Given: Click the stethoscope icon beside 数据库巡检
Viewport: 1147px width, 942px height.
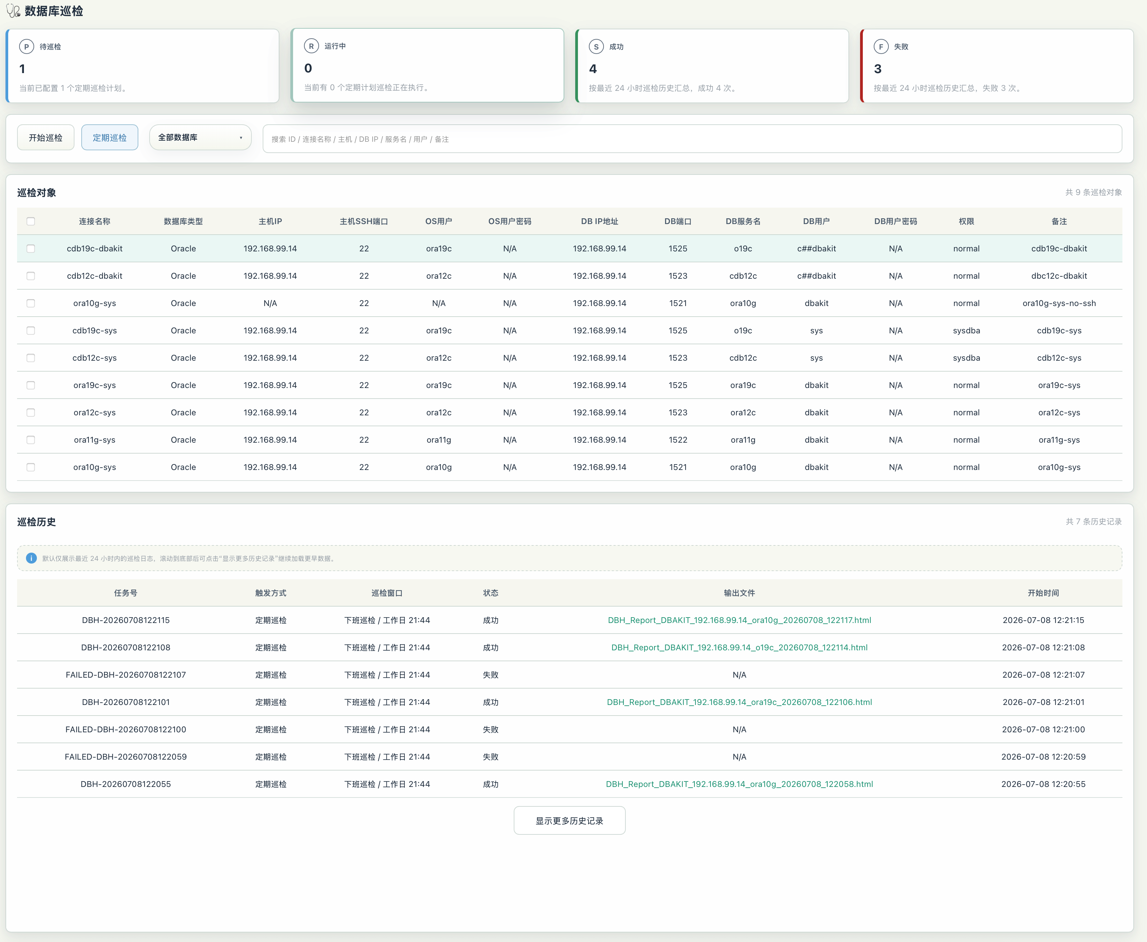Looking at the screenshot, I should (x=13, y=11).
